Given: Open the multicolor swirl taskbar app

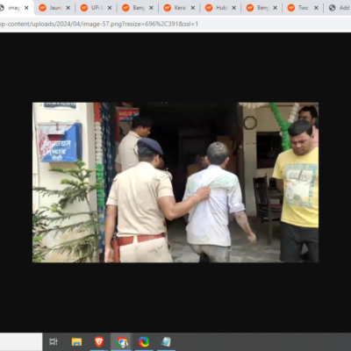Looking at the screenshot, I should point(144,341).
